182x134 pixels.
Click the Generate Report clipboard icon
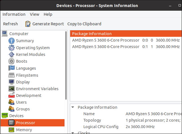28,24
